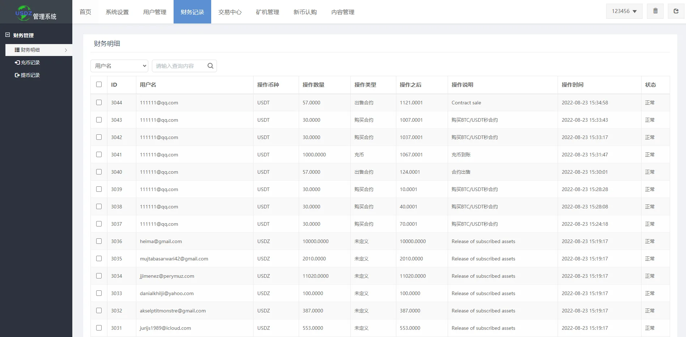Expand the 财务明细 chevron in sidebar
Screen dimensions: 686x337
coord(66,50)
